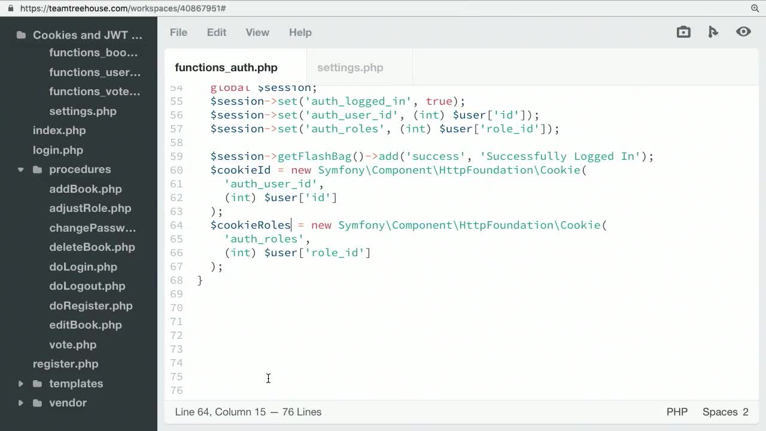Click line number 60 in gutter
Screen dimensions: 766x431
[176, 170]
